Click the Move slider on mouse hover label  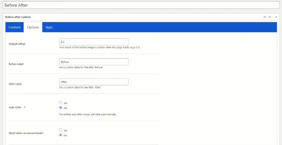coord(26,133)
